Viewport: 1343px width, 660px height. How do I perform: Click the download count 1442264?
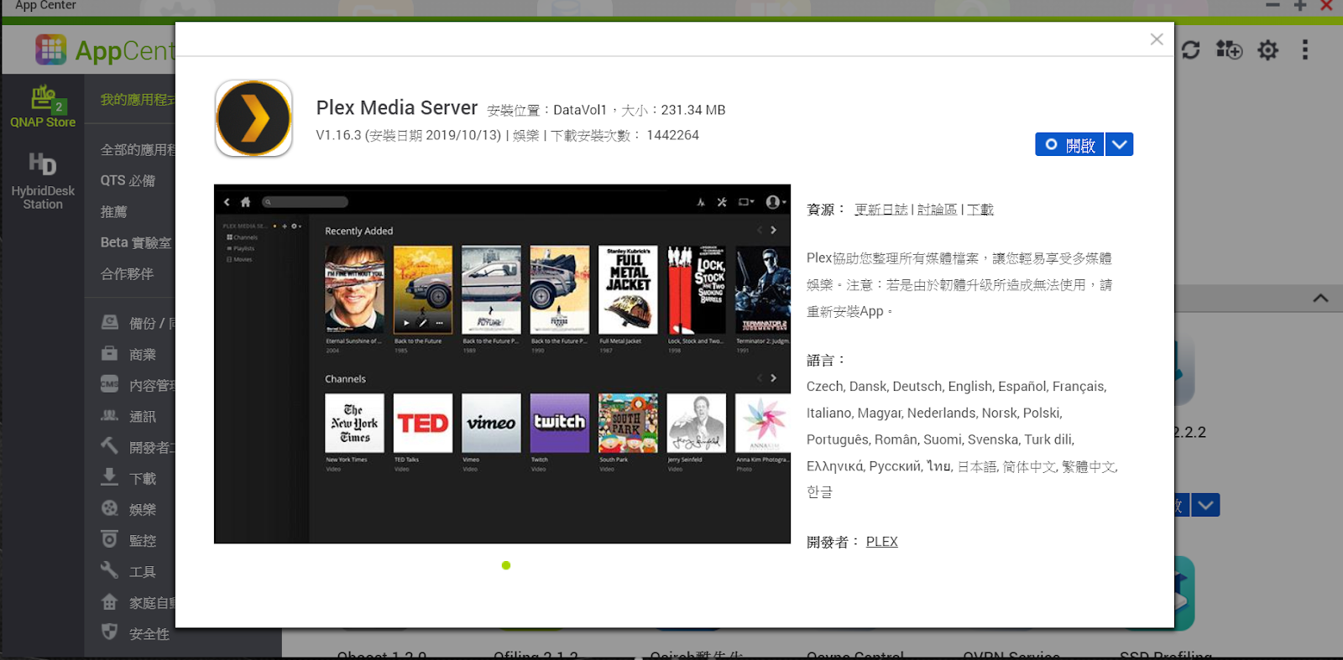[672, 135]
